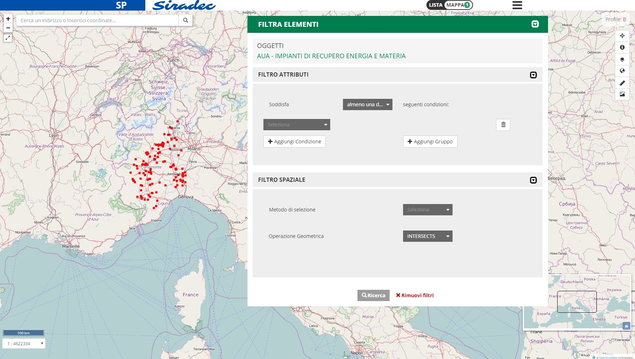
Task: Open the map layers tool
Action: pyautogui.click(x=622, y=59)
